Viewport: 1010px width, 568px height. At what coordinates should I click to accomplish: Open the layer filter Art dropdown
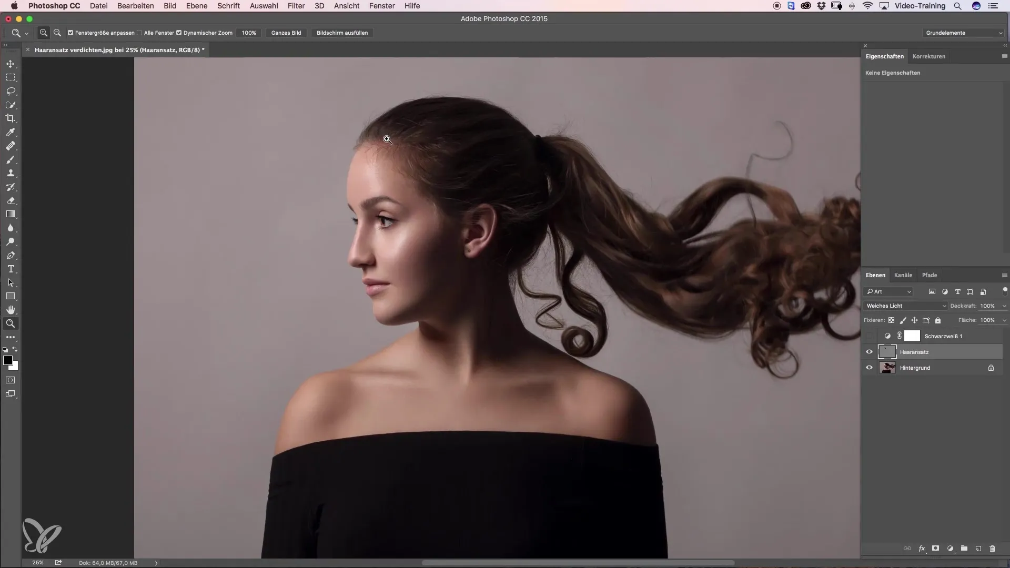(x=888, y=291)
